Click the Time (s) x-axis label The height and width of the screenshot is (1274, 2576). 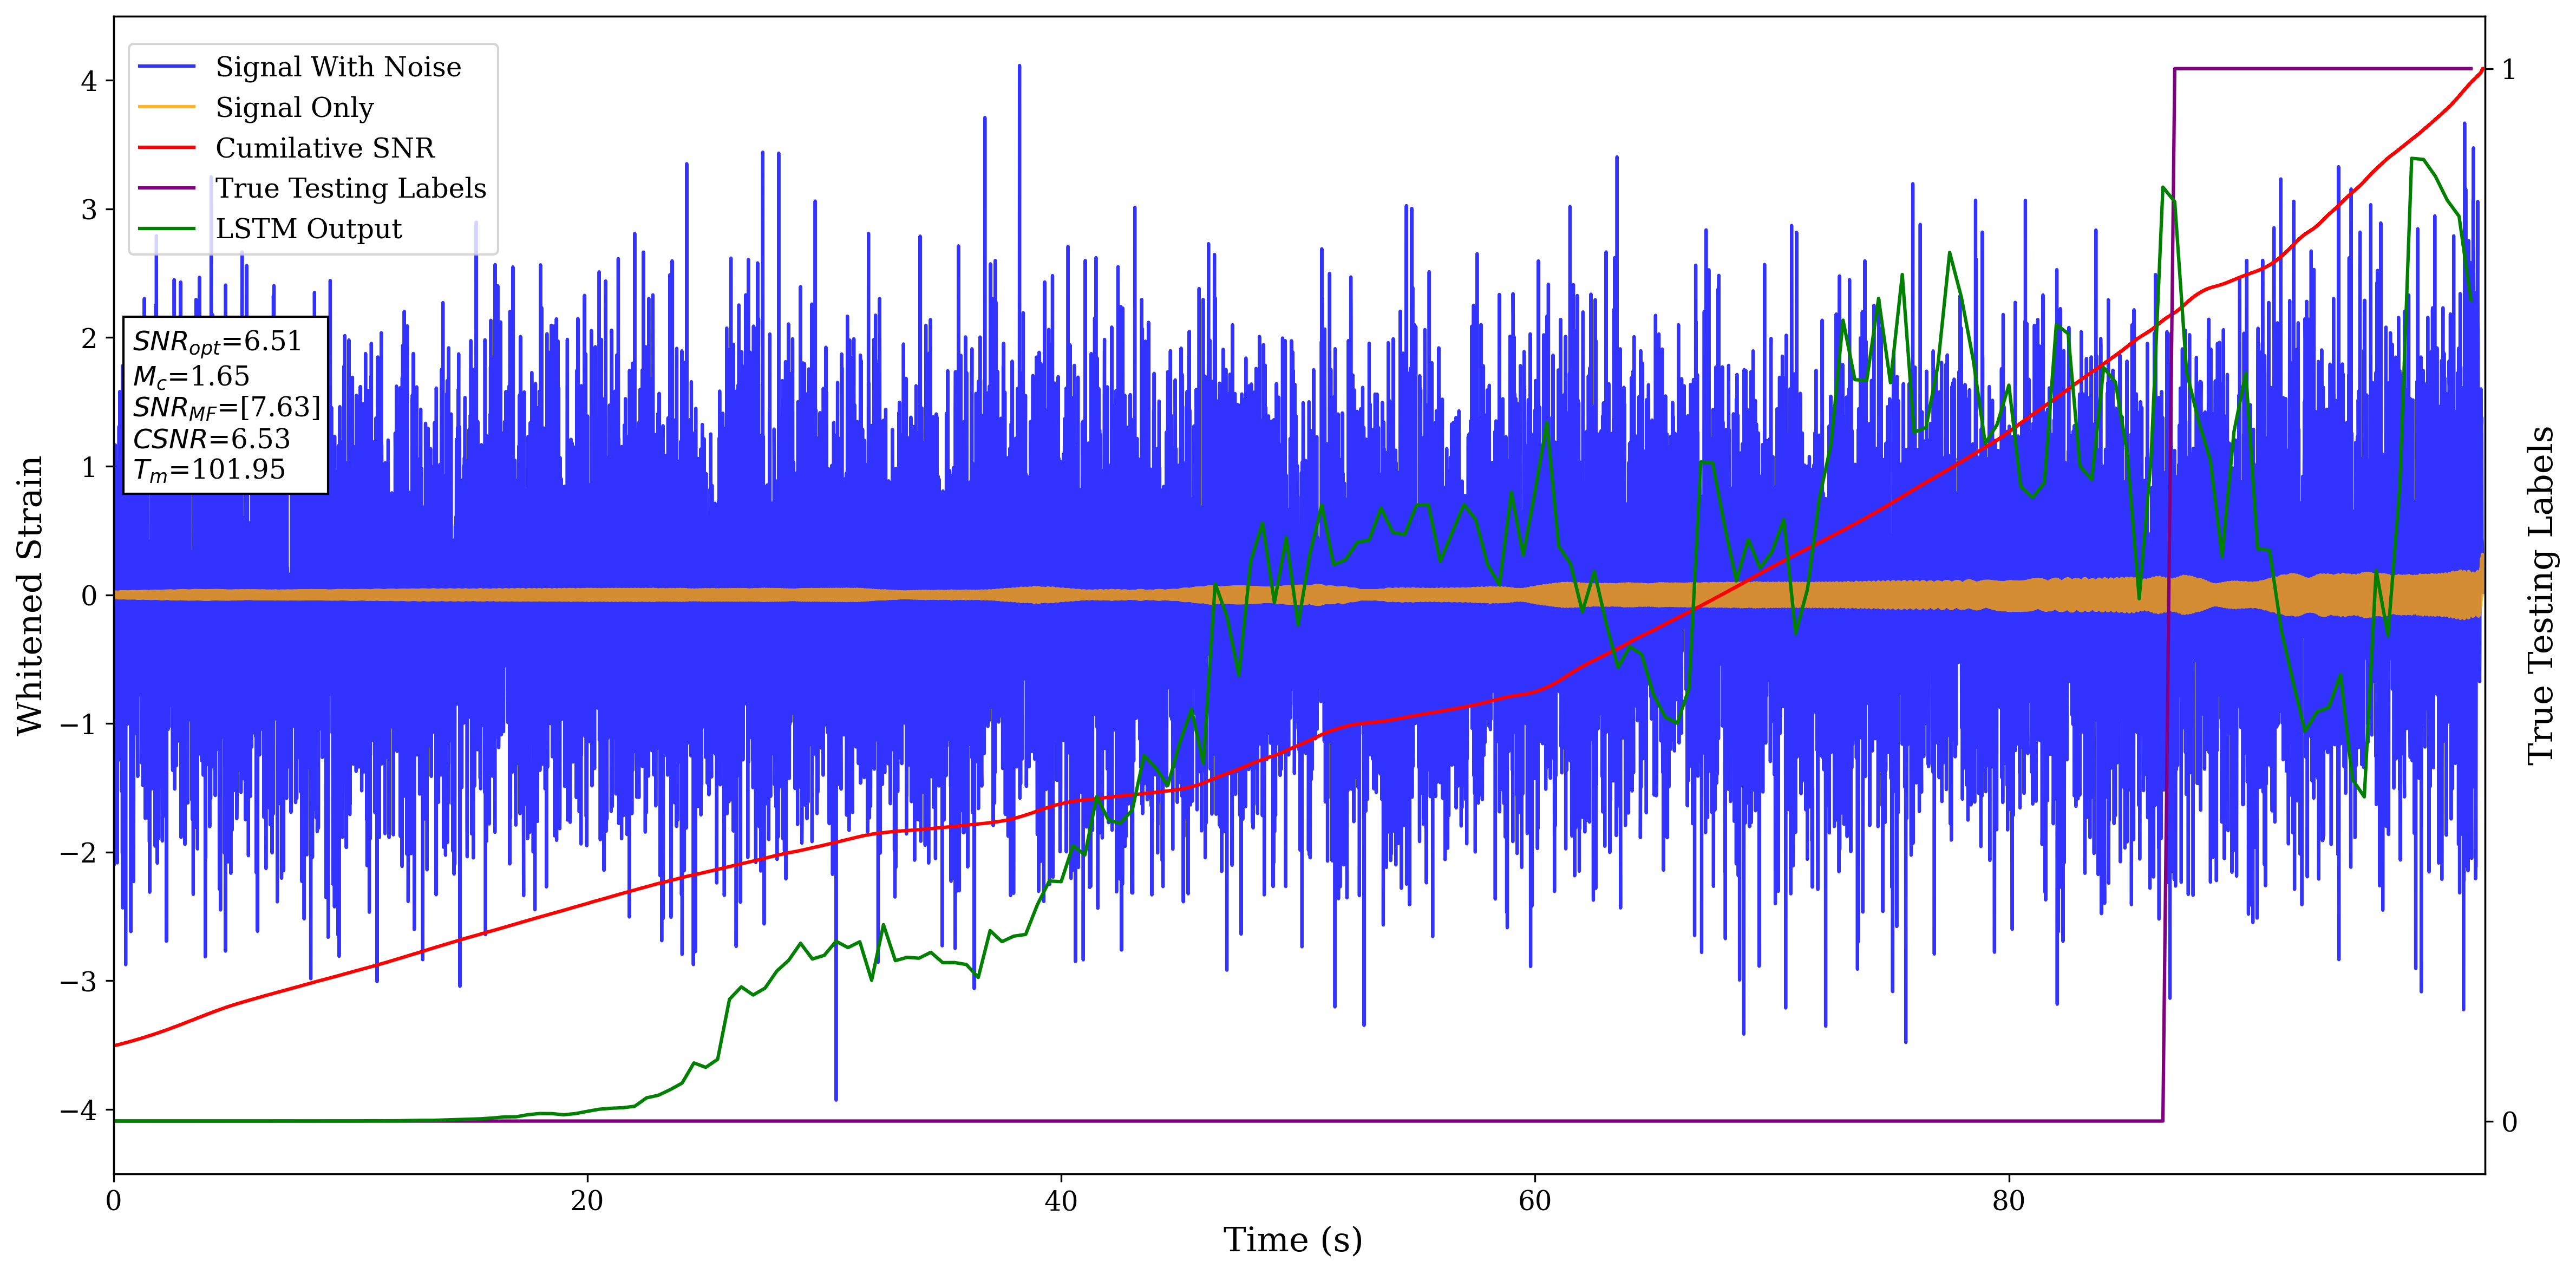point(1292,1240)
